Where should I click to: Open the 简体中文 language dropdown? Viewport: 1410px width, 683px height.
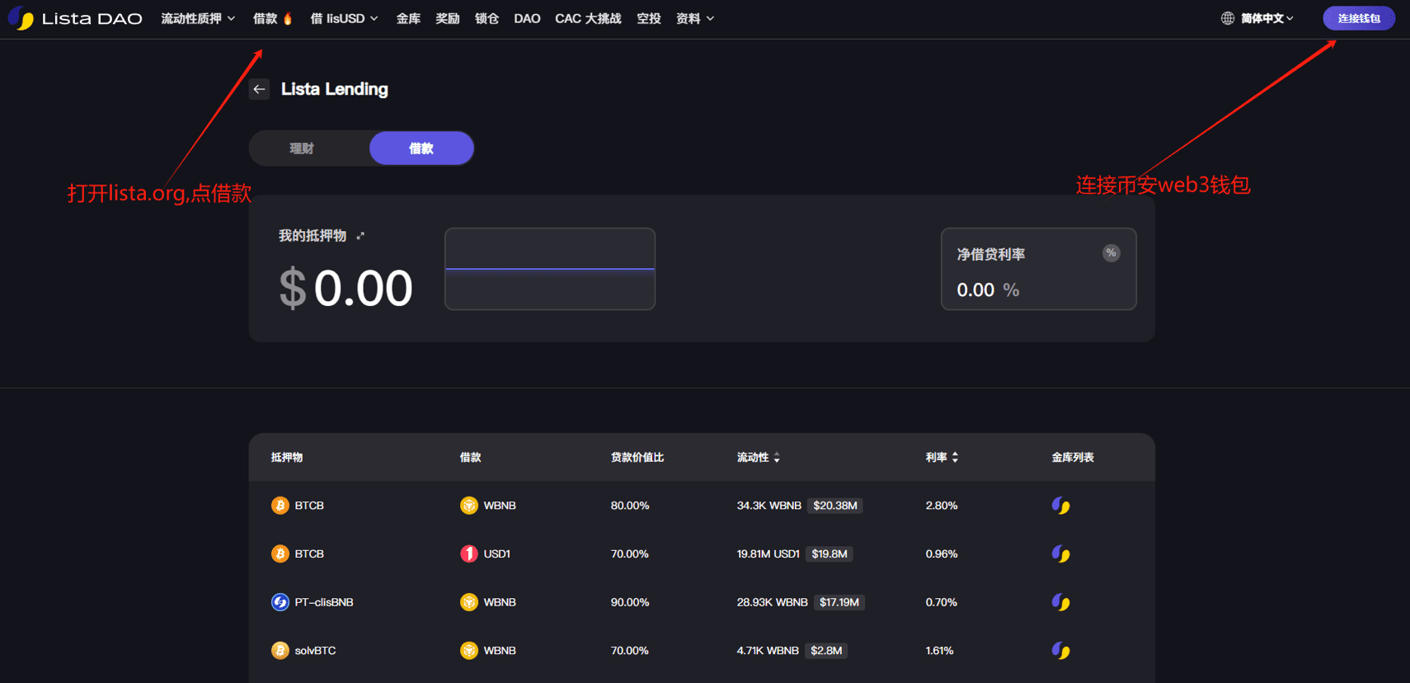1267,18
